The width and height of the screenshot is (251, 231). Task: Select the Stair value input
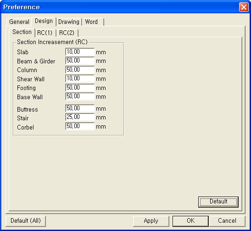[x=80, y=117]
